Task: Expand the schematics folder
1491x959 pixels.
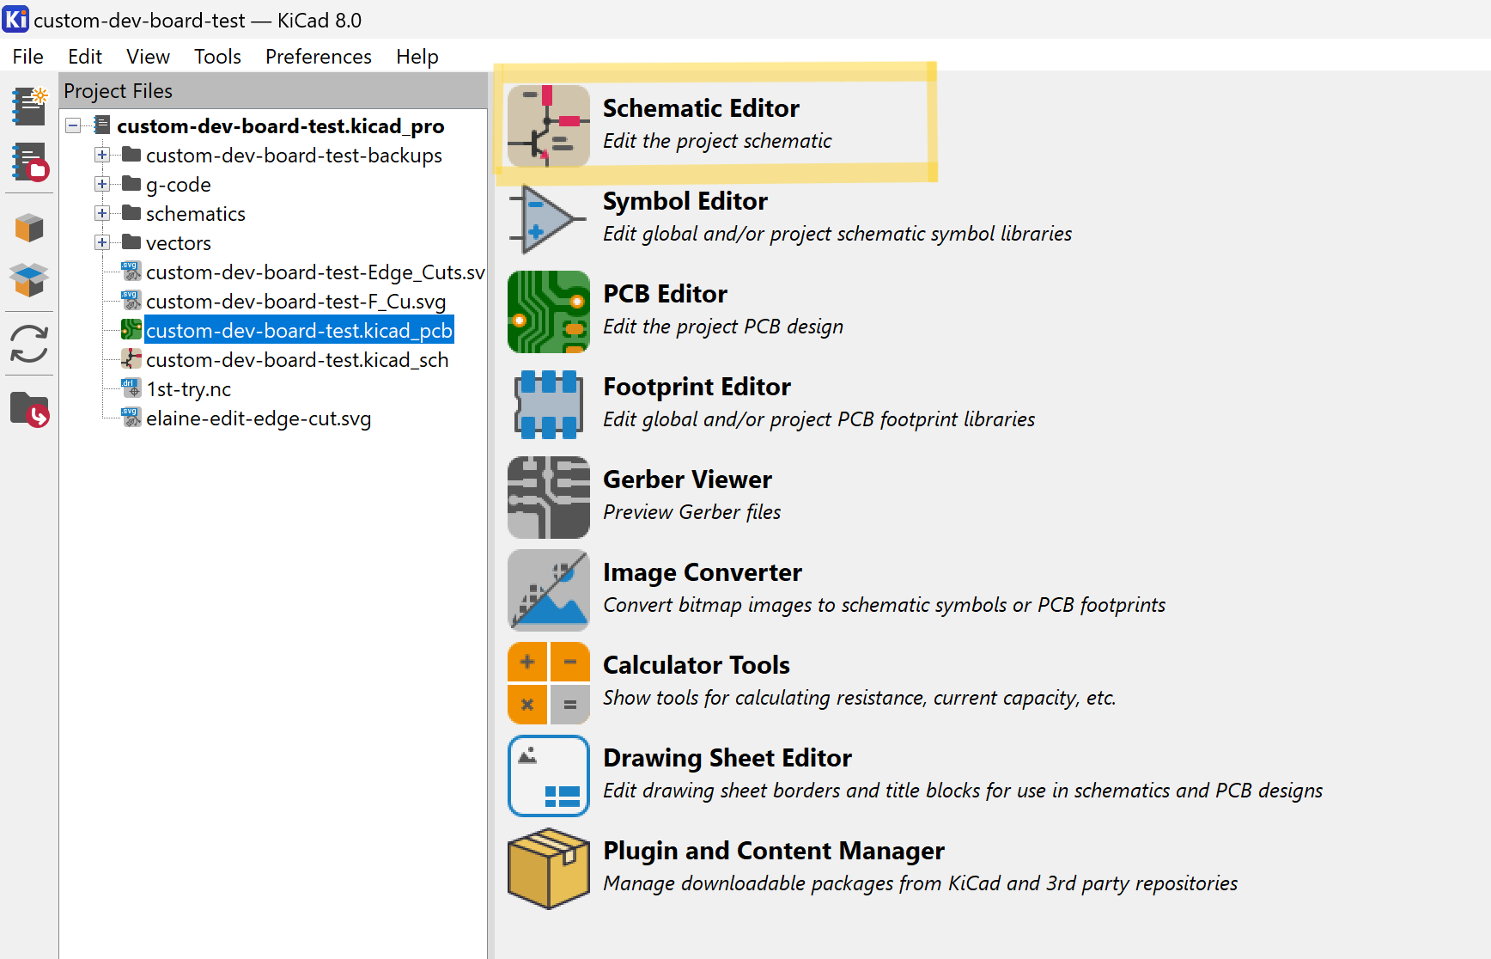Action: tap(102, 213)
